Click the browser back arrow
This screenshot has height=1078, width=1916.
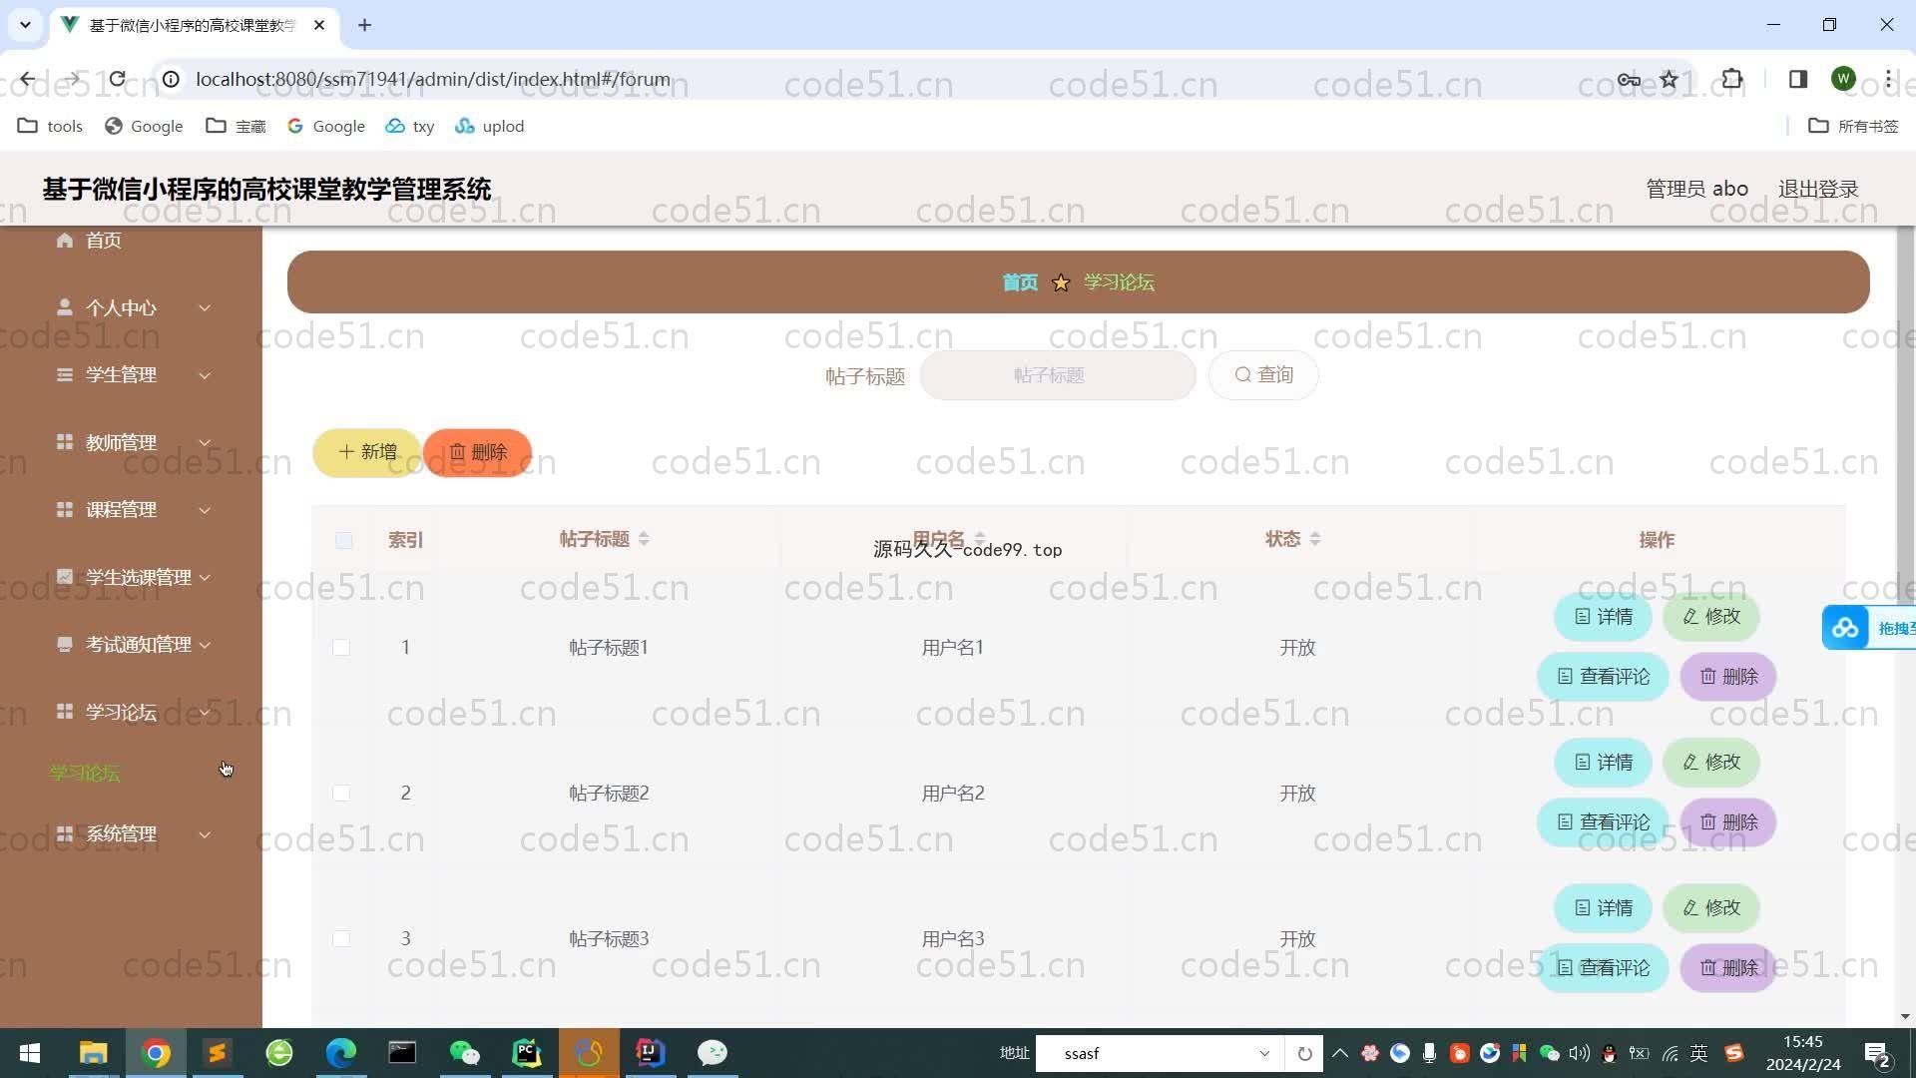point(27,79)
